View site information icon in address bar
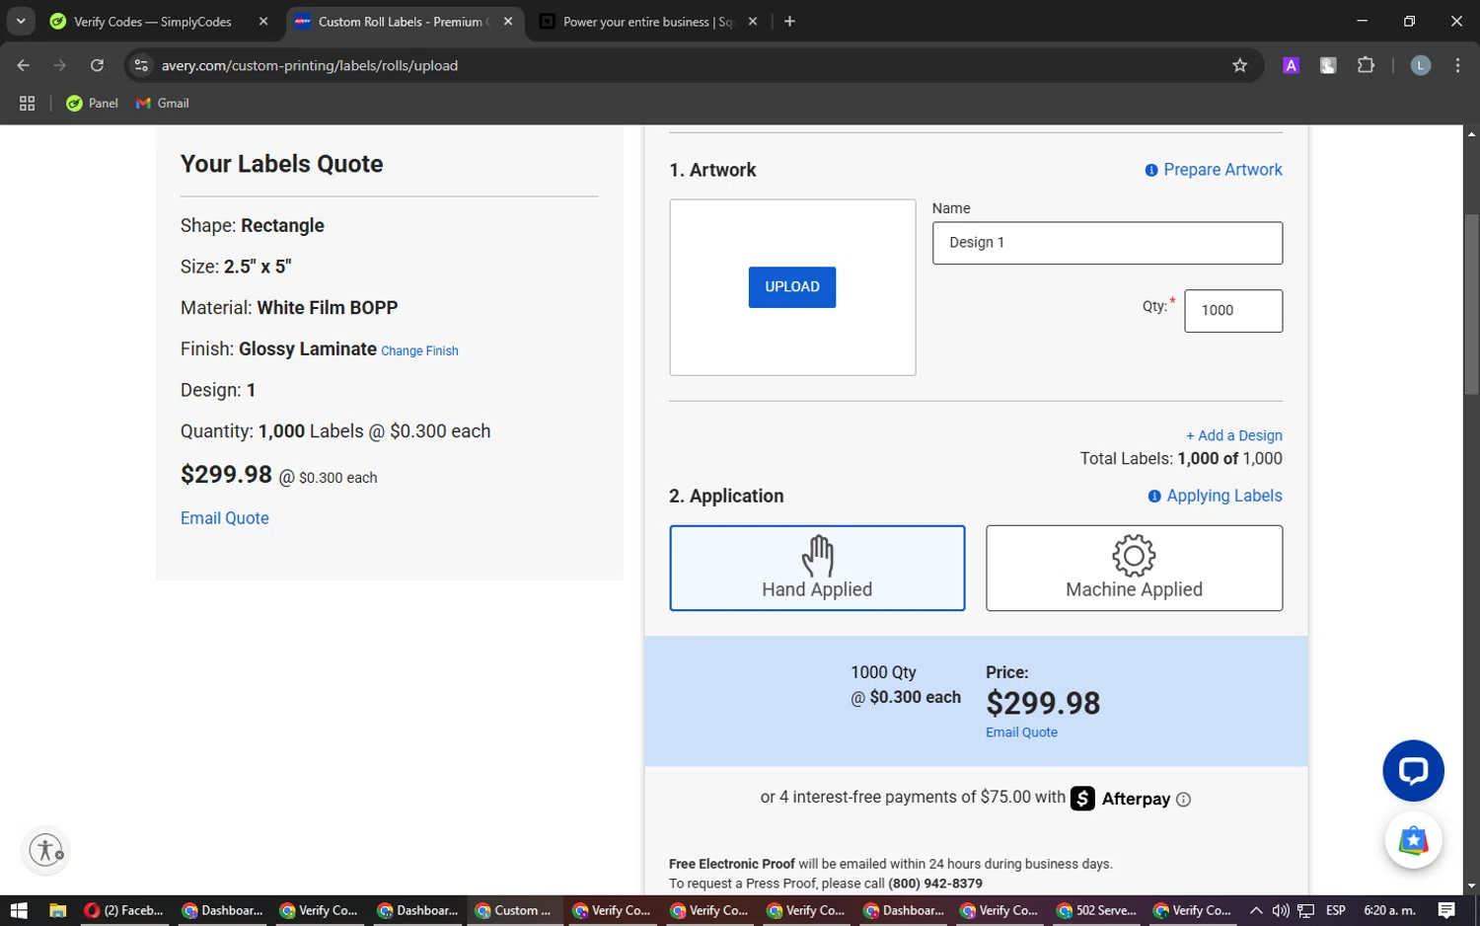 pos(141,65)
